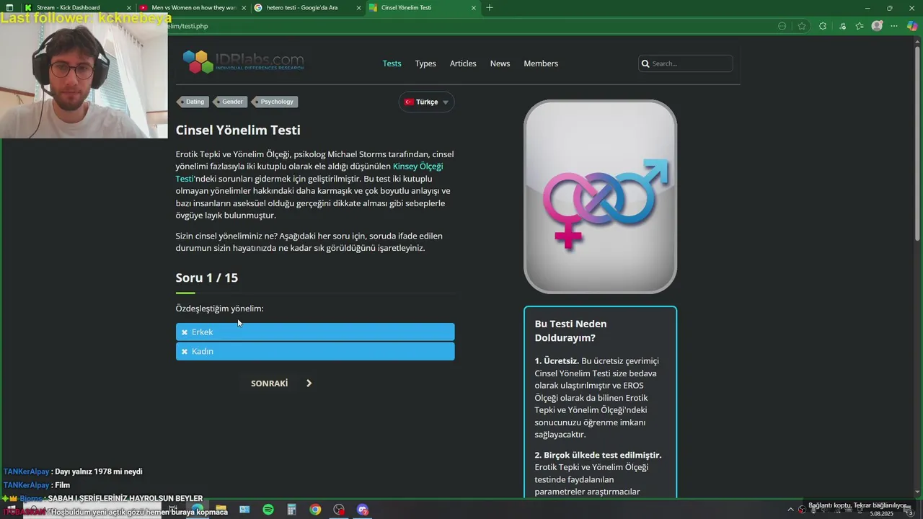
Task: Open the browser settings three-dot menu
Action: 895,26
